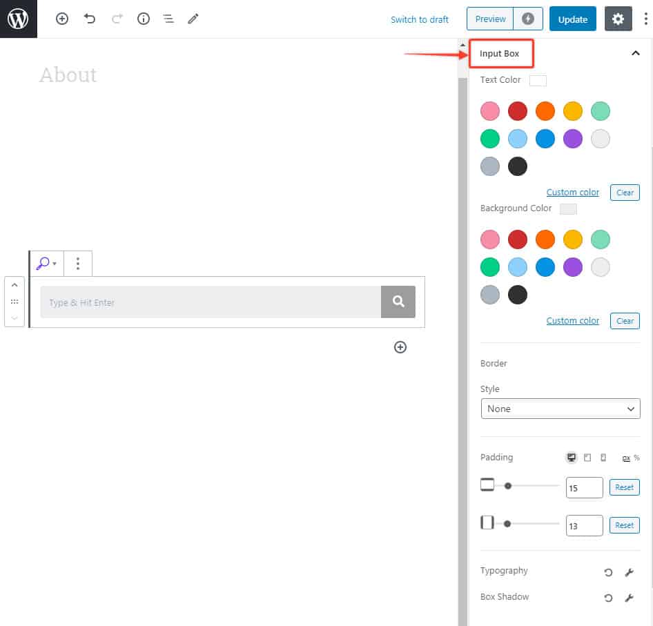653x626 pixels.
Task: Open the content structure info icon
Action: pyautogui.click(x=144, y=19)
